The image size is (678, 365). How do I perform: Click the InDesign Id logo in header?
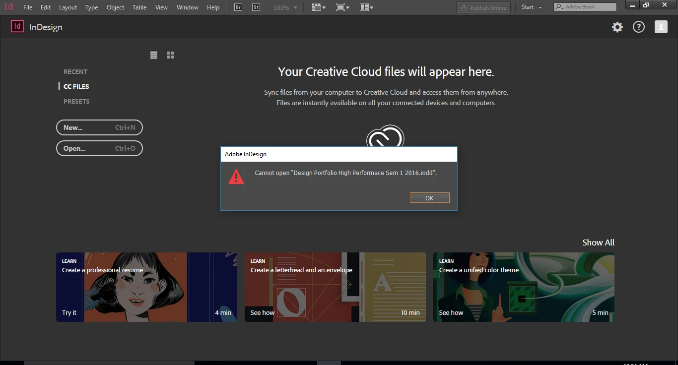[x=17, y=27]
